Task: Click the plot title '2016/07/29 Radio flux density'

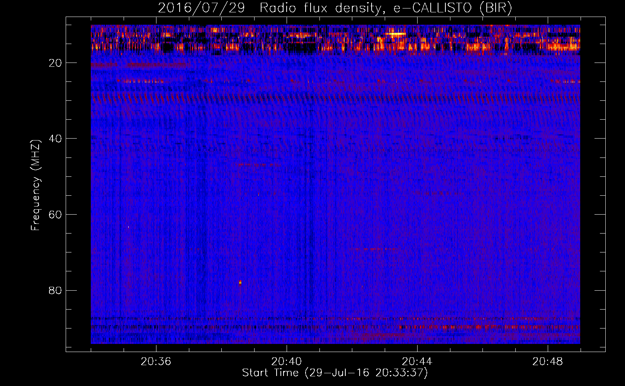Action: [335, 8]
